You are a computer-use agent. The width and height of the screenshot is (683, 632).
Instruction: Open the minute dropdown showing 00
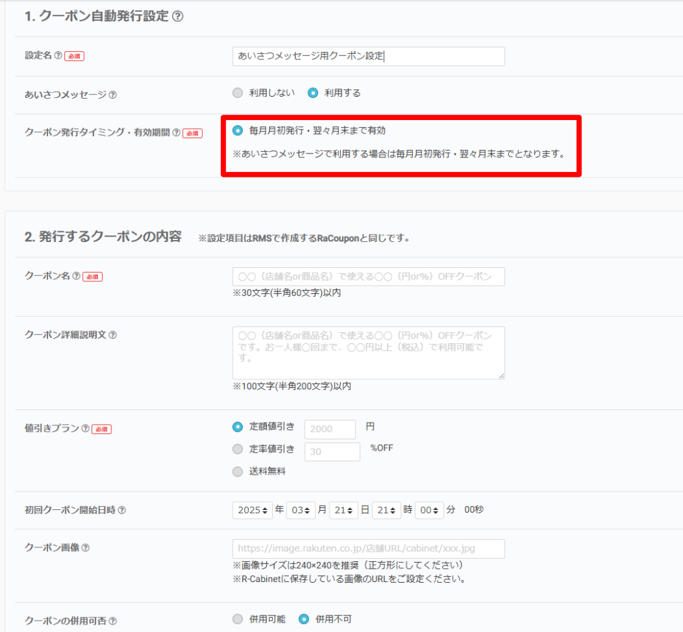click(429, 510)
